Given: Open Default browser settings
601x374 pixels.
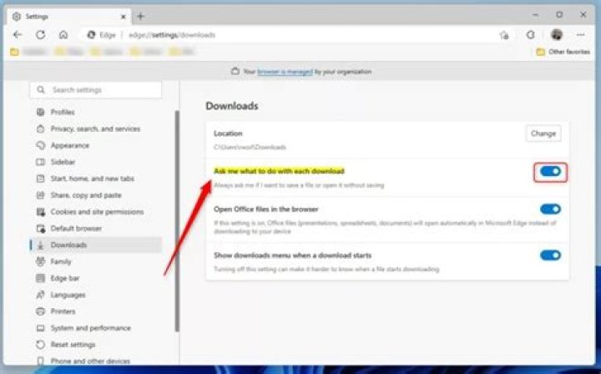Looking at the screenshot, I should tap(96, 229).
